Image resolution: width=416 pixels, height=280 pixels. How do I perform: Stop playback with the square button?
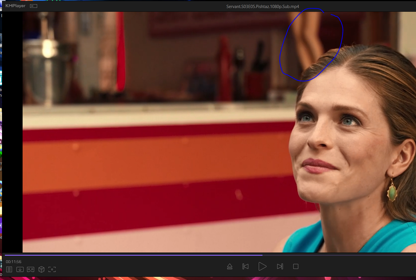(296, 267)
